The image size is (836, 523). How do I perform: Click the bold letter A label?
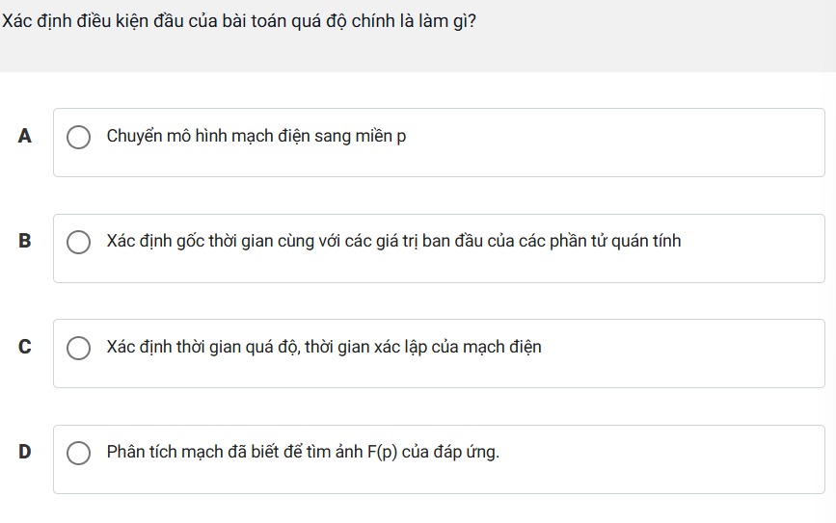click(x=24, y=136)
